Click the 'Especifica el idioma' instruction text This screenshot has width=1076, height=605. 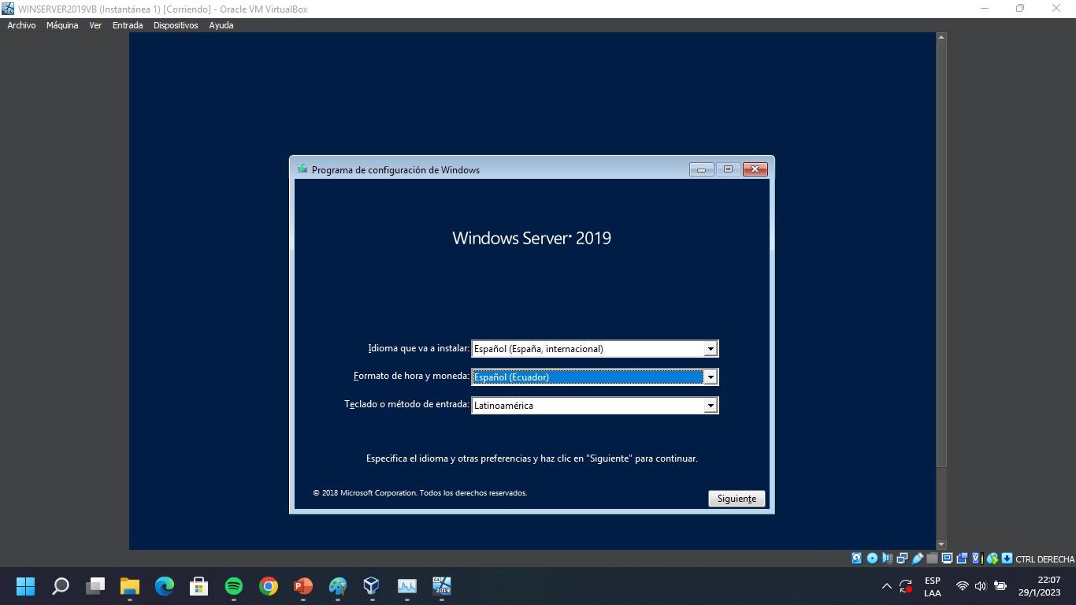pyautogui.click(x=532, y=458)
